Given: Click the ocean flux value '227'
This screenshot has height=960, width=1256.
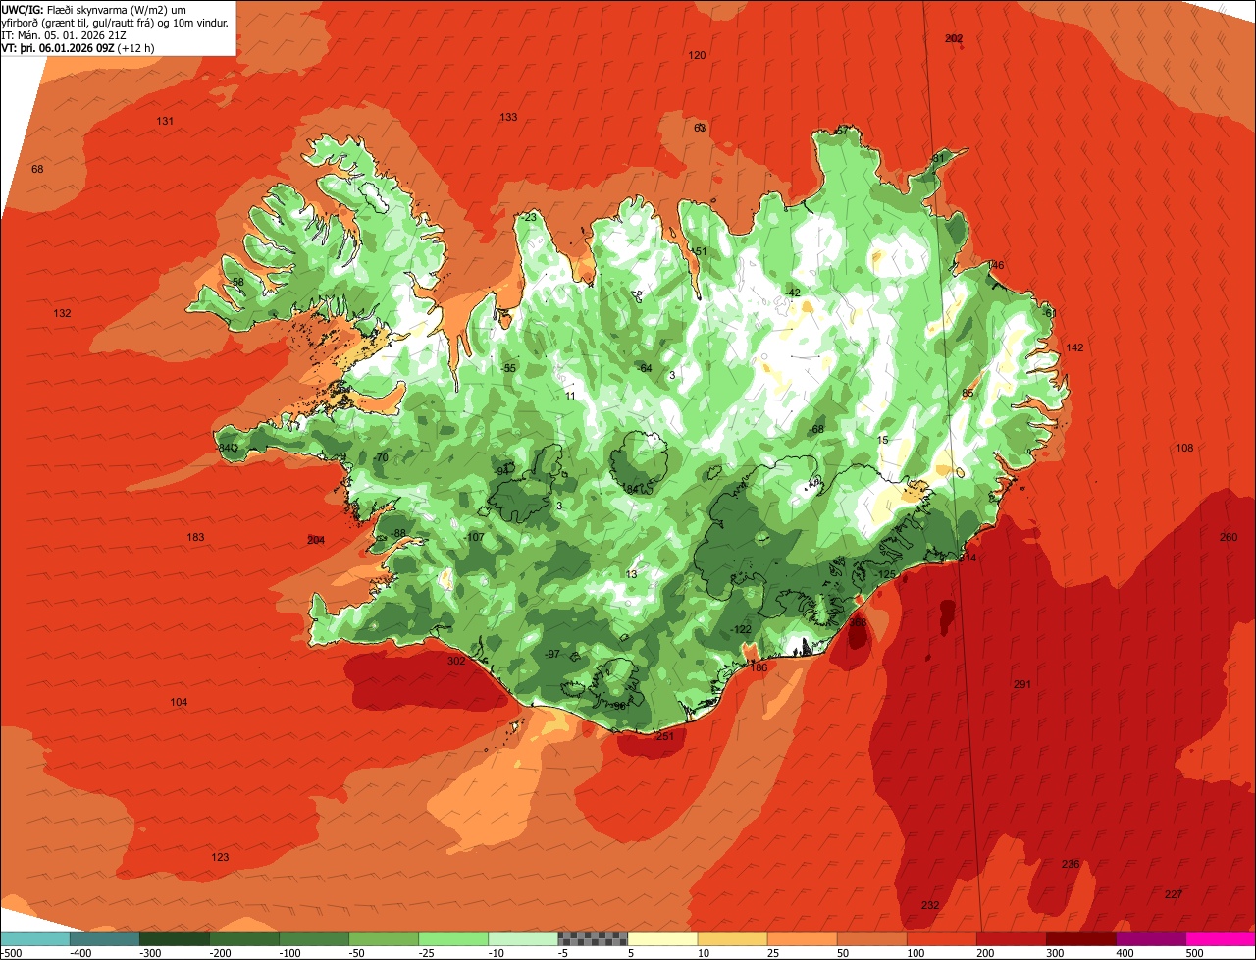Looking at the screenshot, I should (x=1173, y=894).
